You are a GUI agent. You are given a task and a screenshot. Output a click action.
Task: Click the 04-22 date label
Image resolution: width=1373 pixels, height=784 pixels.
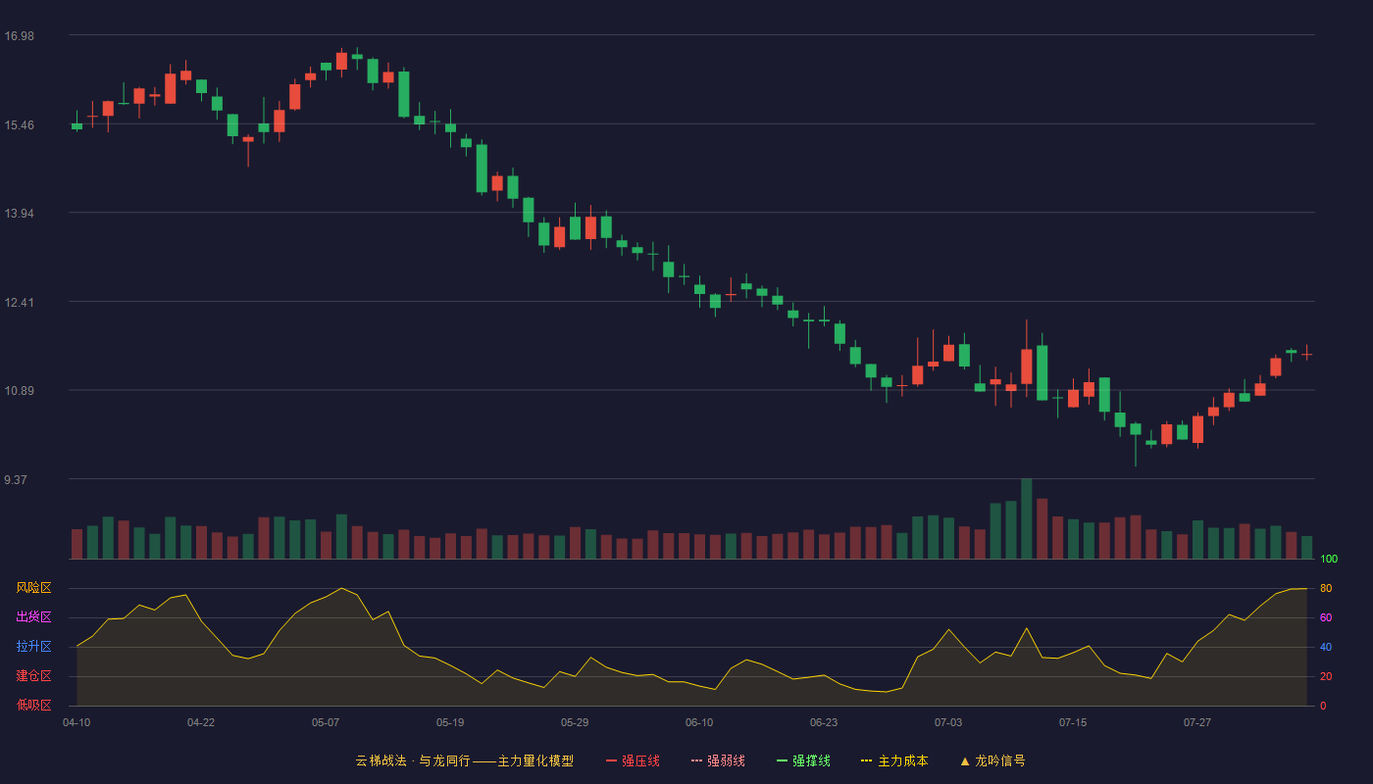tap(201, 722)
